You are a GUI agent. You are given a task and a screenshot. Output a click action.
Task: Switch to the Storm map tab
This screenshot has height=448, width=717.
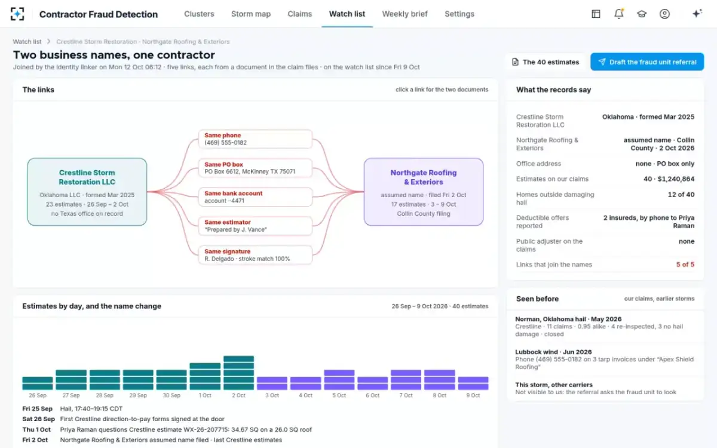click(x=251, y=14)
